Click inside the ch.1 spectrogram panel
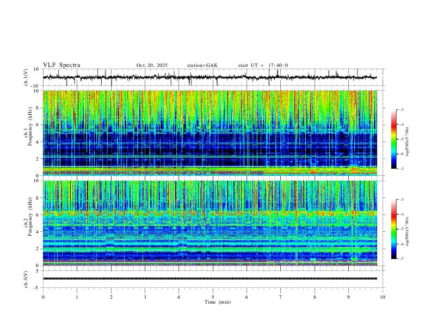Image resolution: width=431 pixels, height=333 pixels. click(x=210, y=133)
